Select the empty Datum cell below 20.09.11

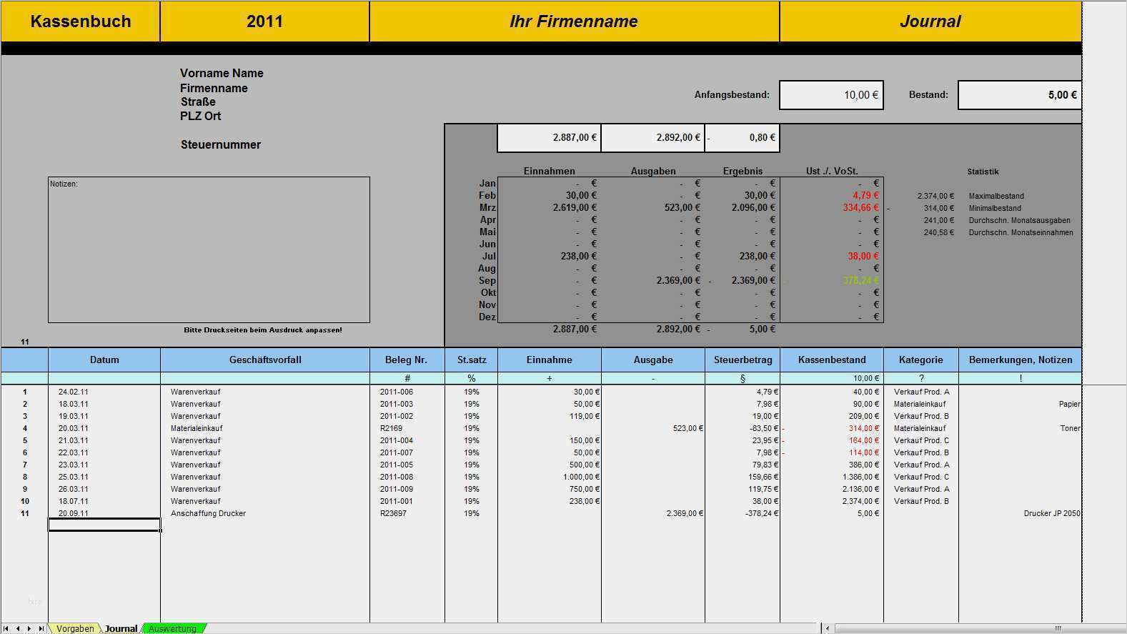(104, 525)
